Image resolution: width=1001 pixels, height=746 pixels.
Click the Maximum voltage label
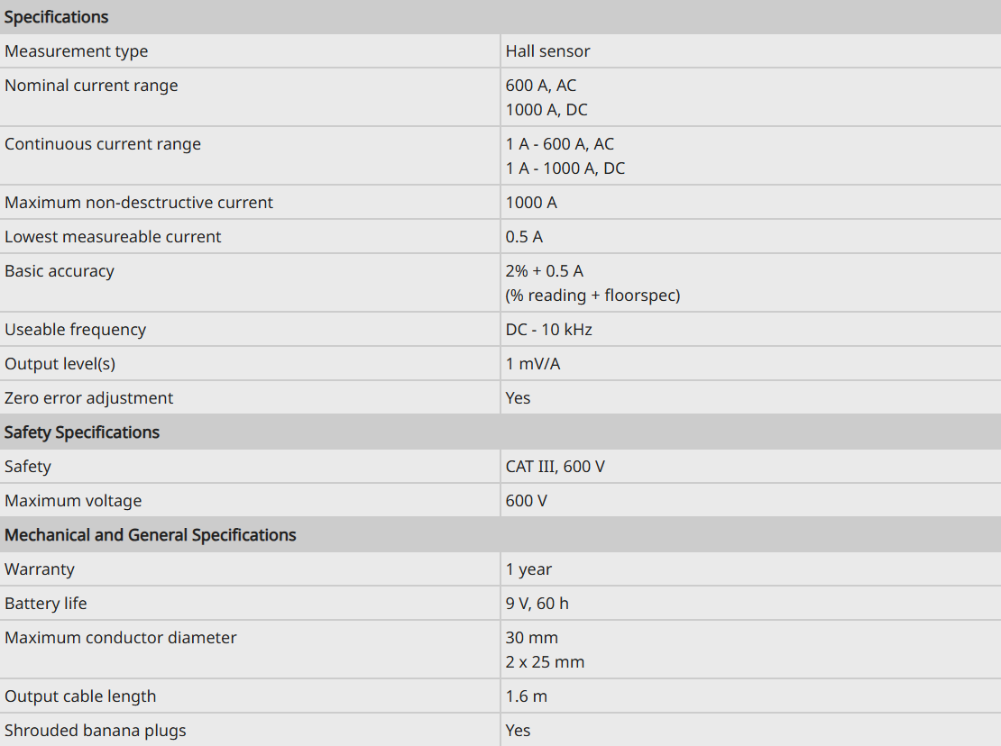click(x=73, y=501)
